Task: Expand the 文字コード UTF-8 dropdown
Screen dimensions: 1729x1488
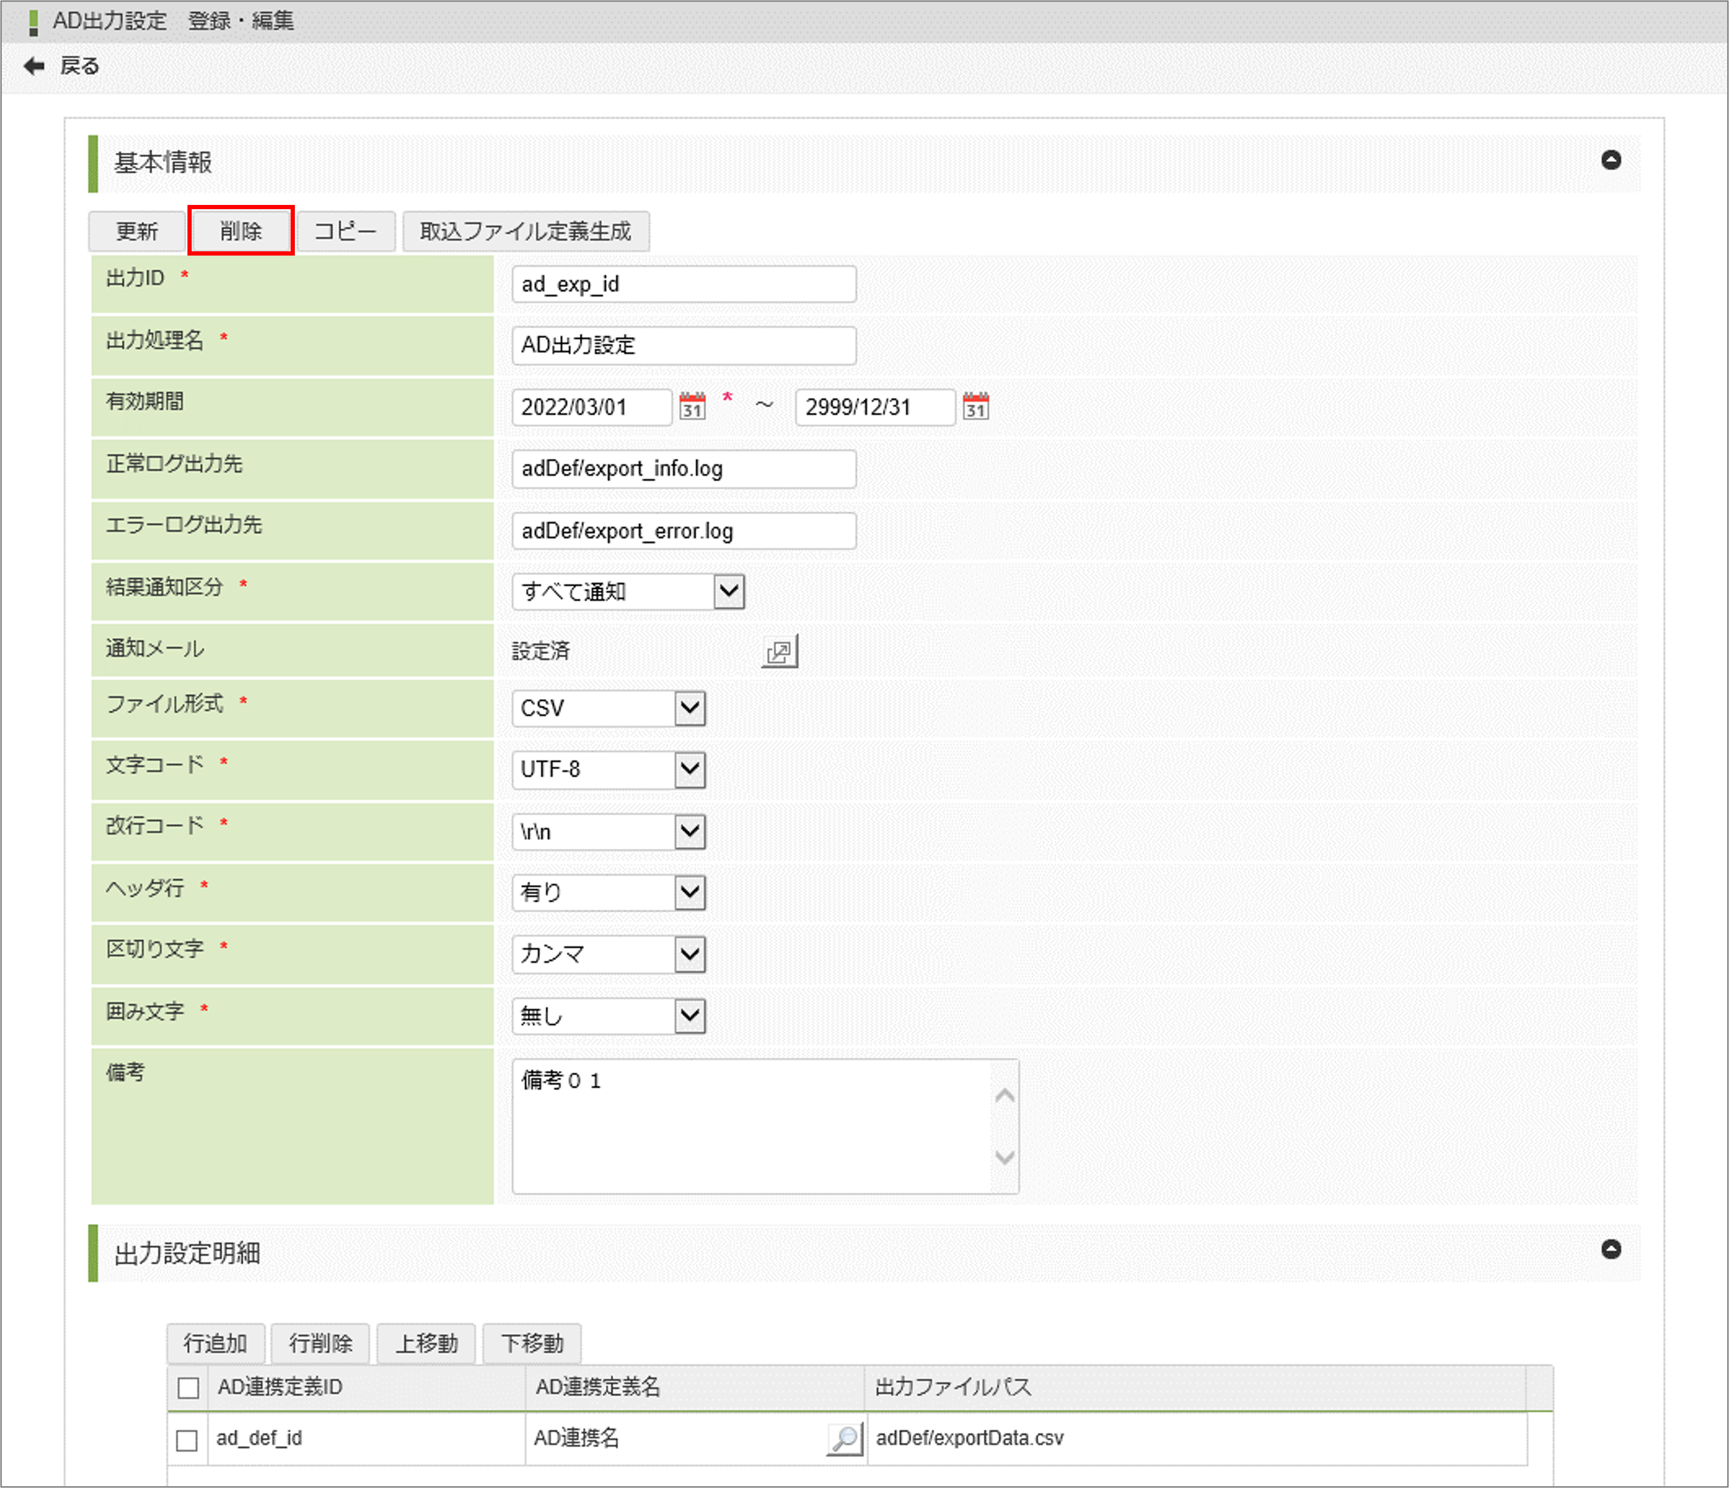Action: tap(689, 770)
